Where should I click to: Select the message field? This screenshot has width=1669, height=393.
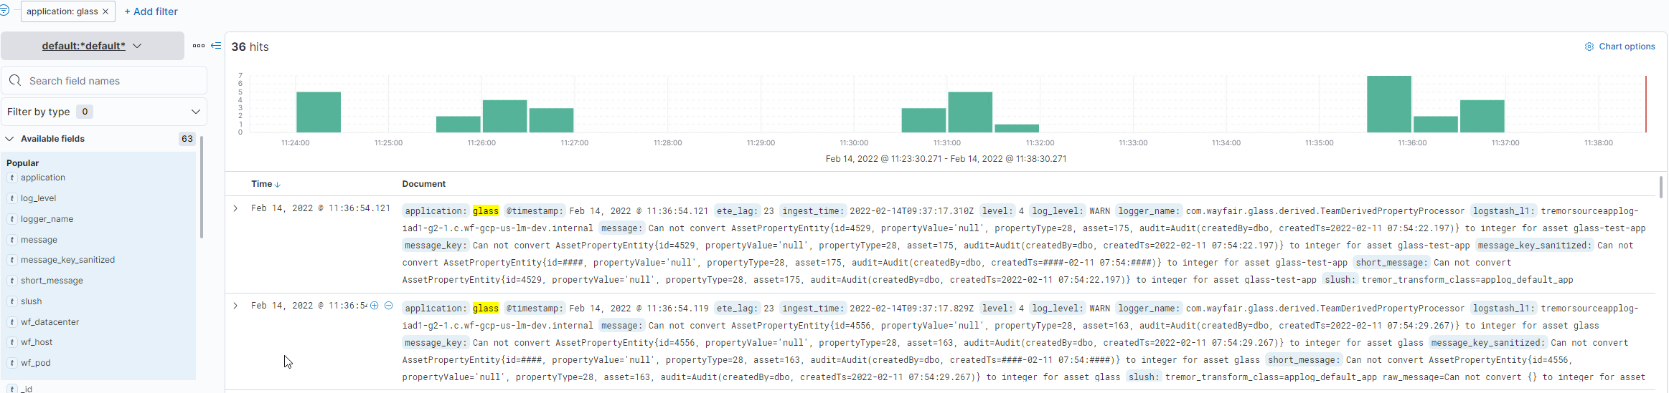39,240
